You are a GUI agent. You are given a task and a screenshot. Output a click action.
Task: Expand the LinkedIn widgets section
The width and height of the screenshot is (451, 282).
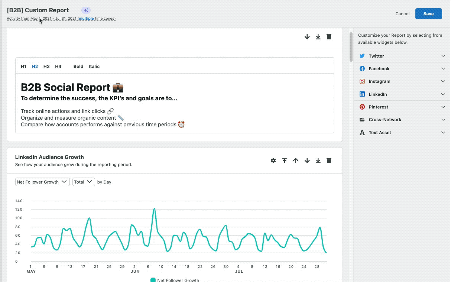(x=402, y=94)
